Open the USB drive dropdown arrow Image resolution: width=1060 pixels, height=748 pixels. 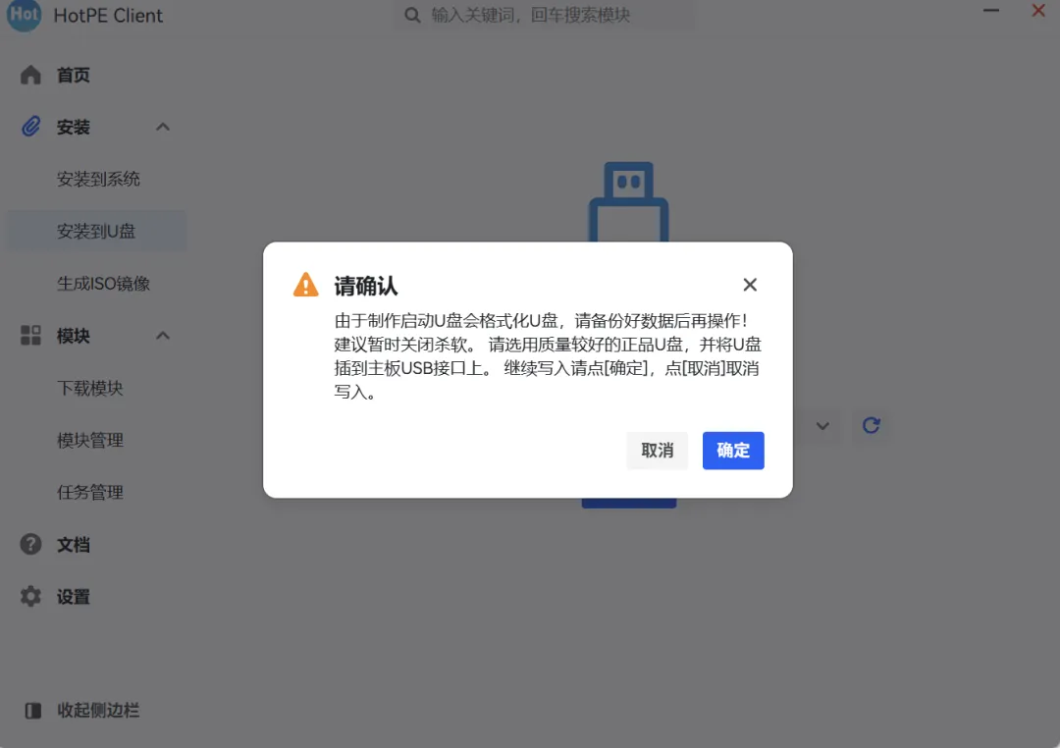[x=822, y=426]
